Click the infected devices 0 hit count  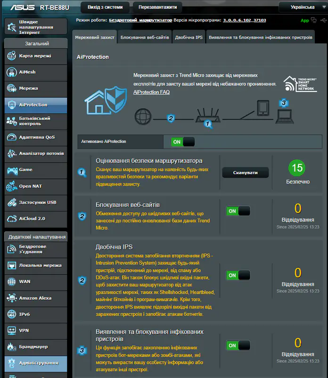(298, 343)
